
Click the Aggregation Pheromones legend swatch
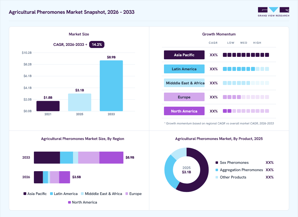tap(217, 170)
